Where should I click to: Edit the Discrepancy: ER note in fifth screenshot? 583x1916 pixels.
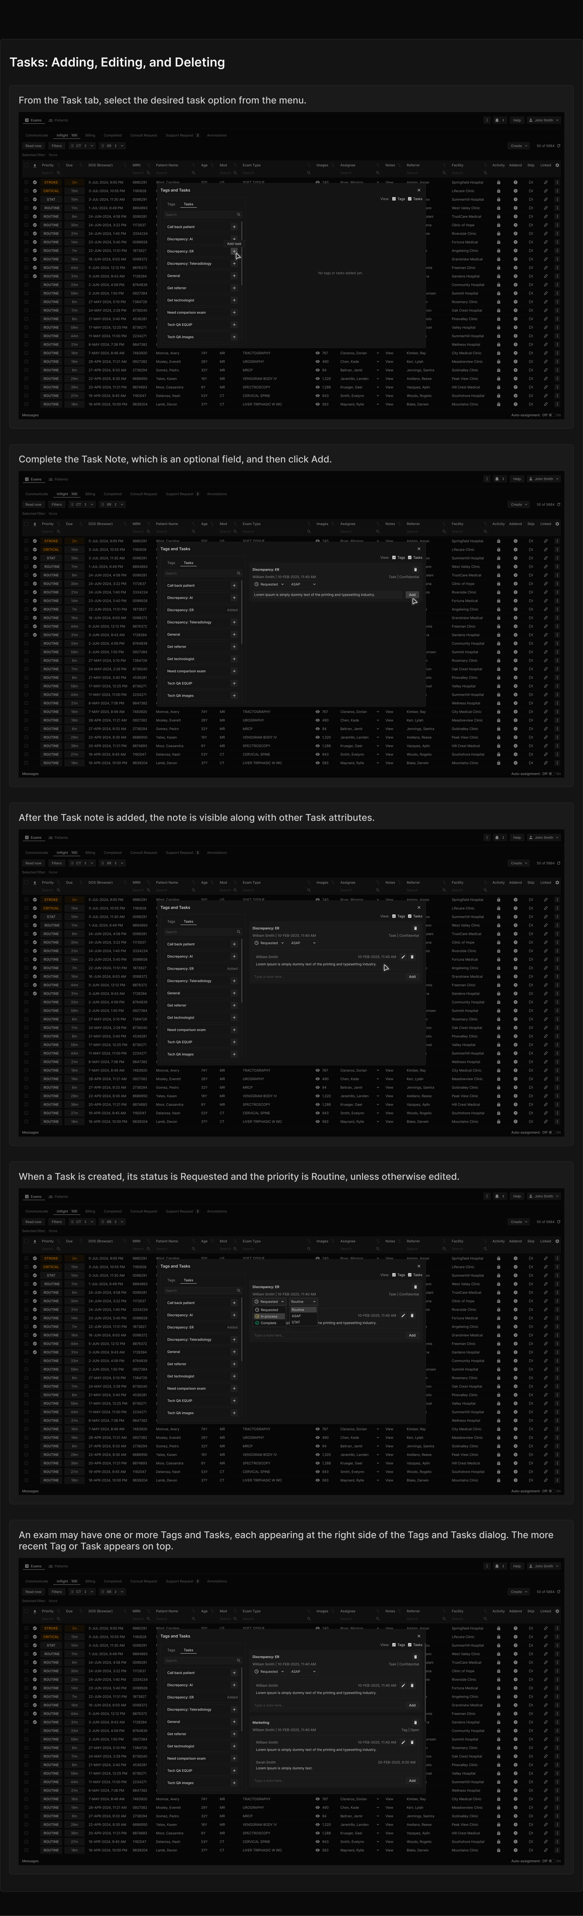click(x=403, y=1685)
